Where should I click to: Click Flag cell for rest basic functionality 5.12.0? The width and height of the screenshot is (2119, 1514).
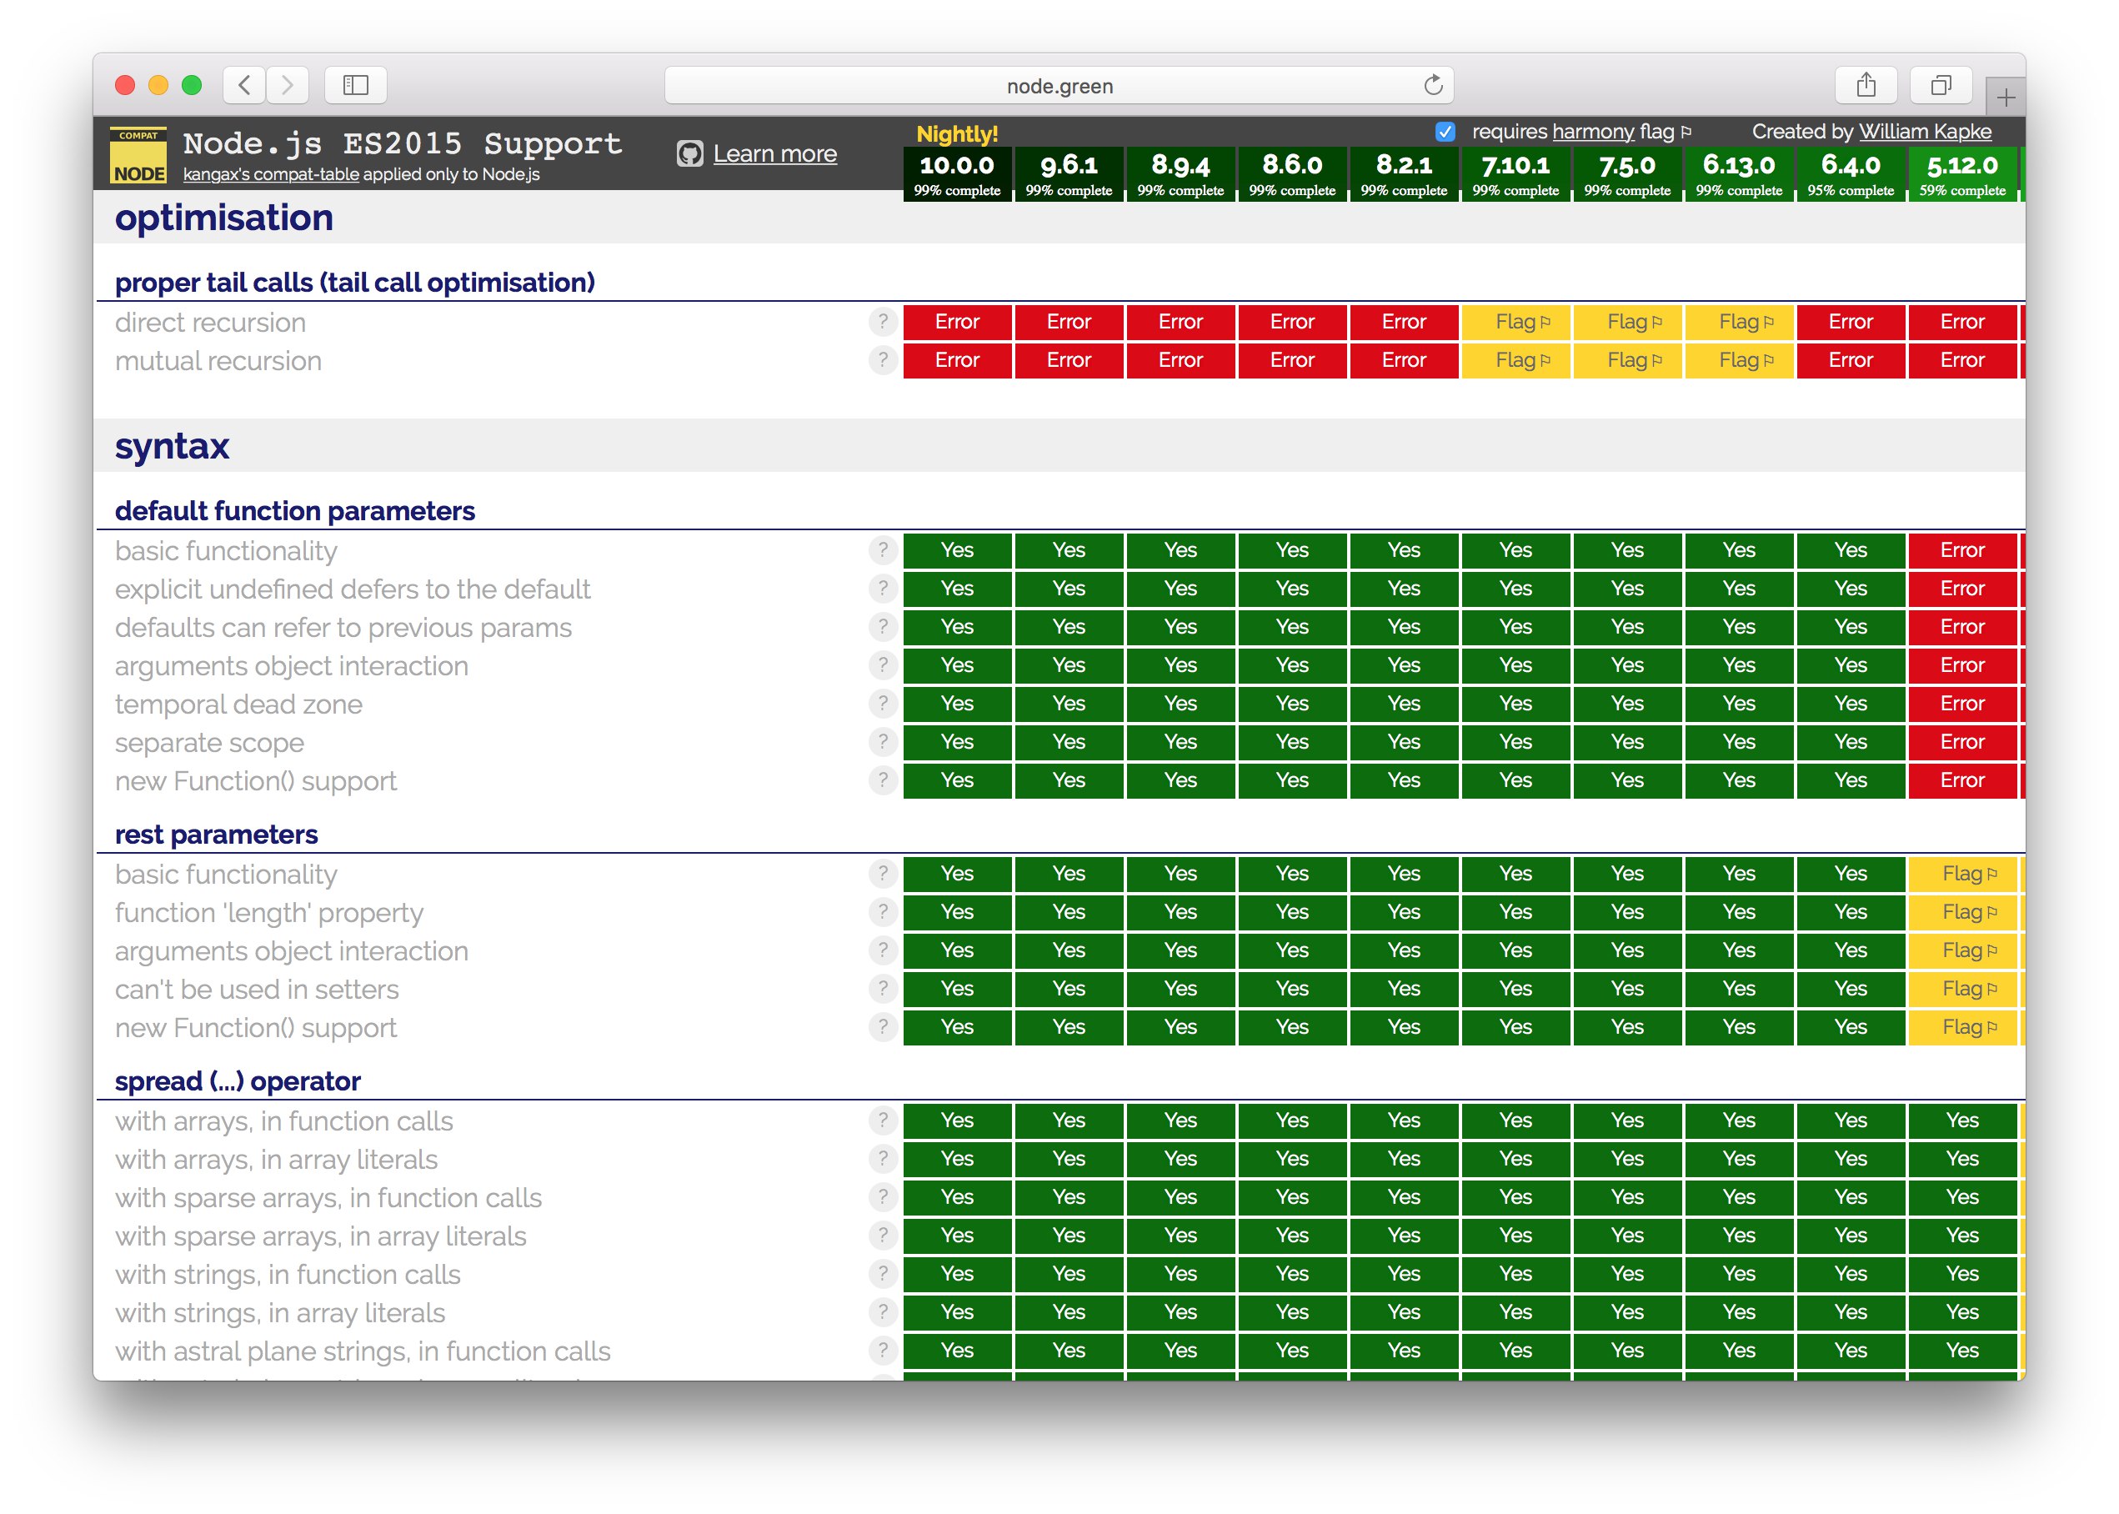click(x=1962, y=874)
